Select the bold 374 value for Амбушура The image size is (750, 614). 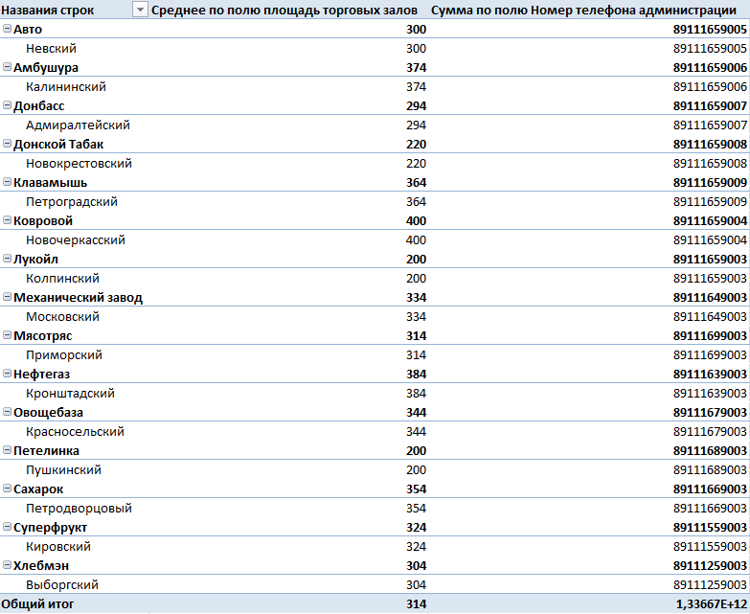(416, 67)
